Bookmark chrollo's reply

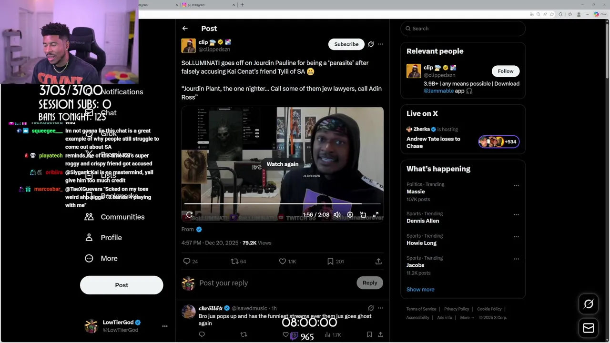click(369, 335)
